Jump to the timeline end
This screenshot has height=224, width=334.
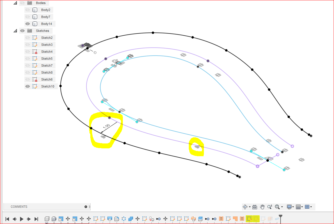[36, 219]
